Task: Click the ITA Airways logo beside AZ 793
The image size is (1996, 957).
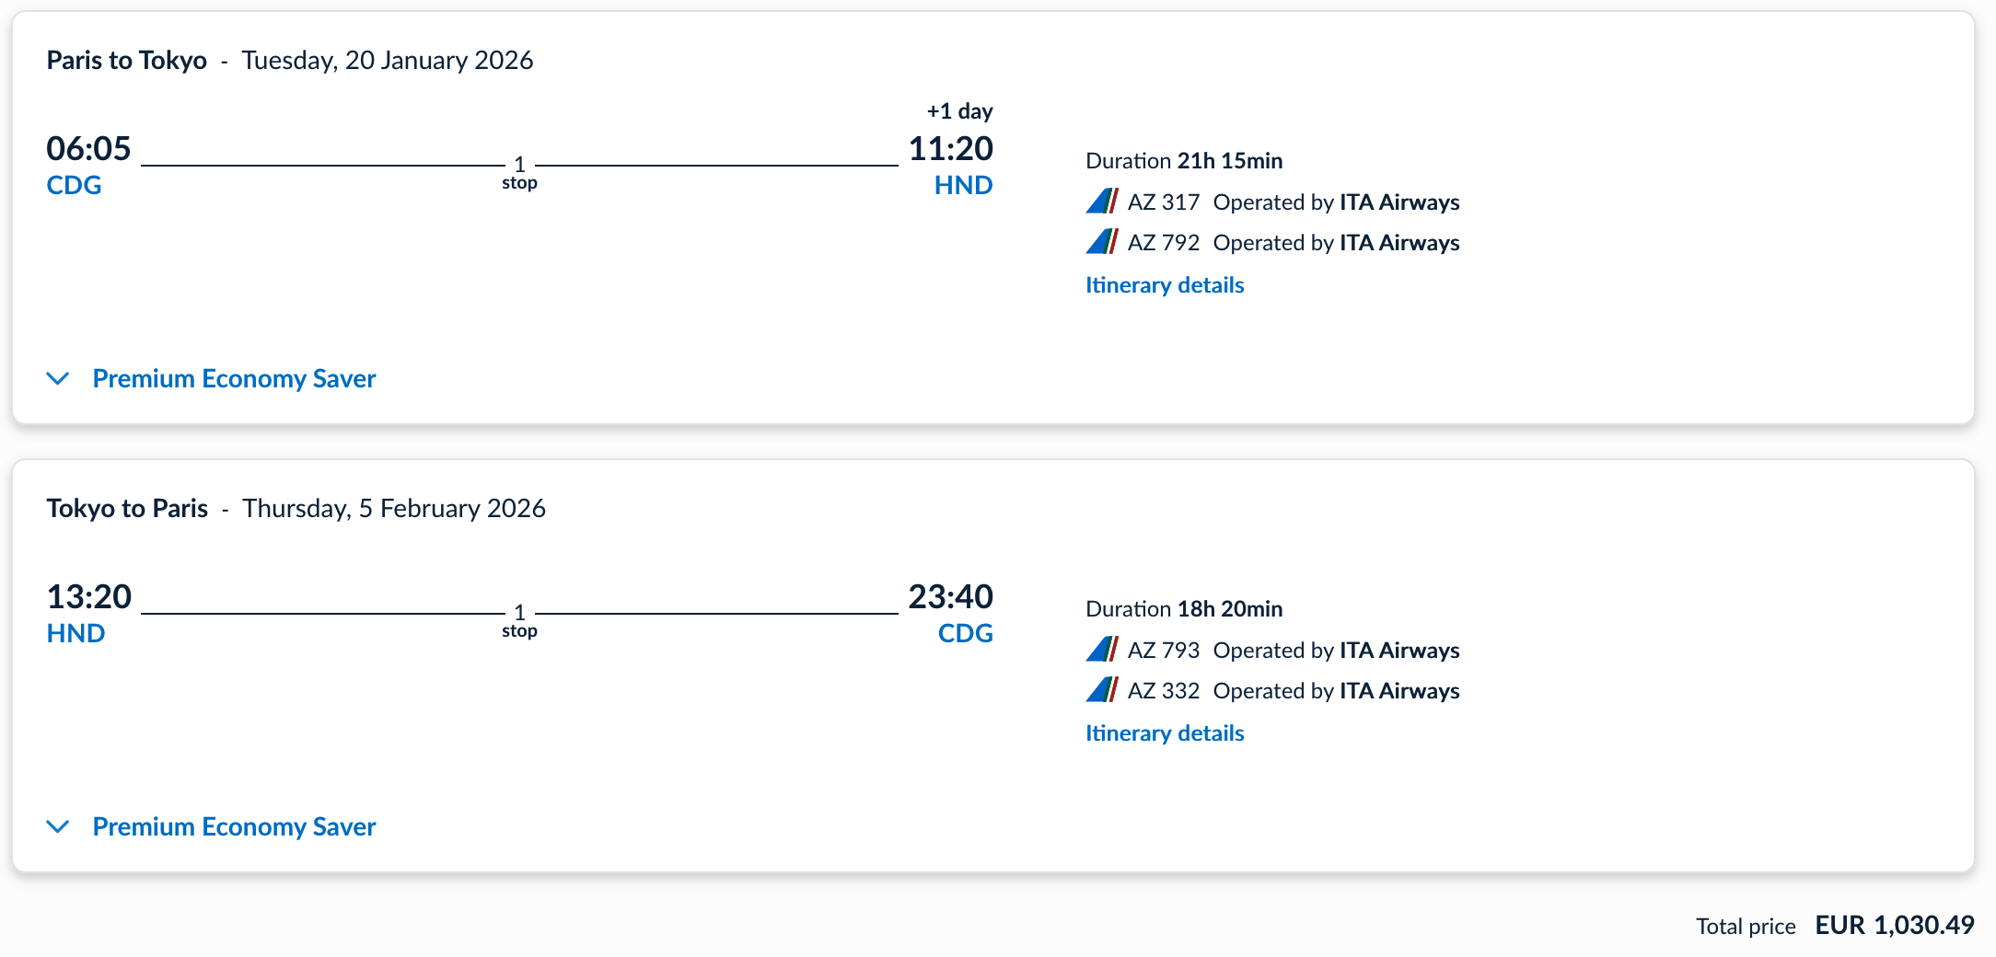Action: [x=1101, y=650]
